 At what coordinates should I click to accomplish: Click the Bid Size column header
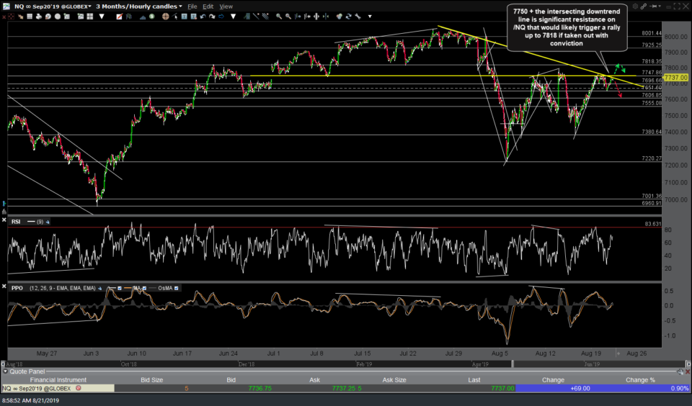pos(151,380)
